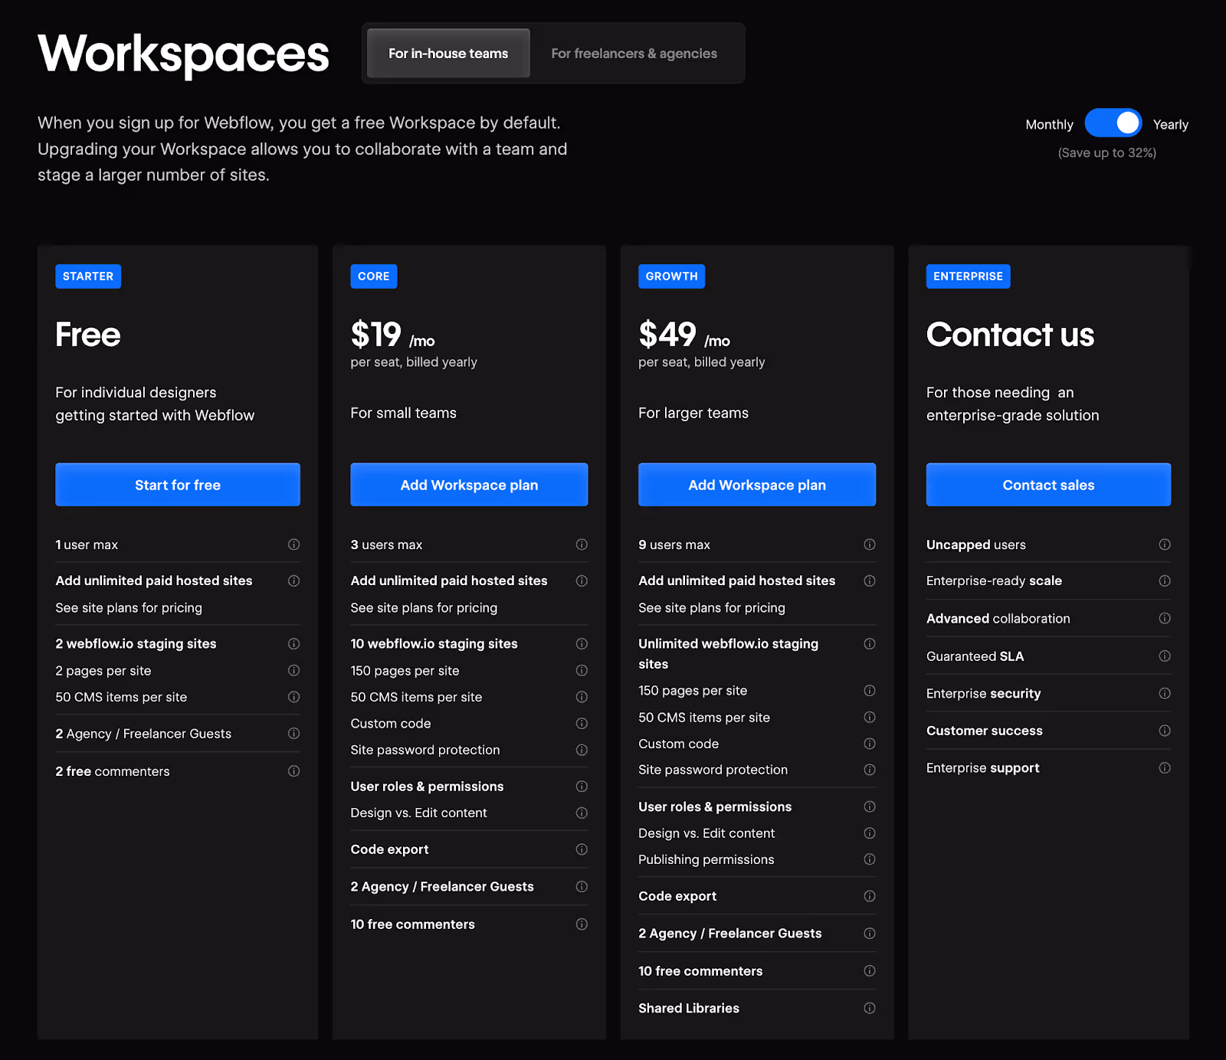Open info icon for Core User roles & permissions
This screenshot has height=1060, width=1226.
click(x=582, y=787)
